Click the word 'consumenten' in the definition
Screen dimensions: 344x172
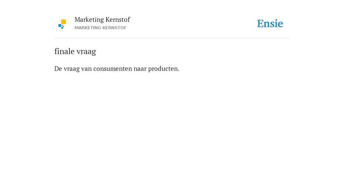click(113, 69)
